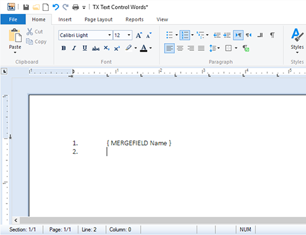Expand the multilevel list style arrow
Screen dimensions: 306x235
[x=207, y=35]
